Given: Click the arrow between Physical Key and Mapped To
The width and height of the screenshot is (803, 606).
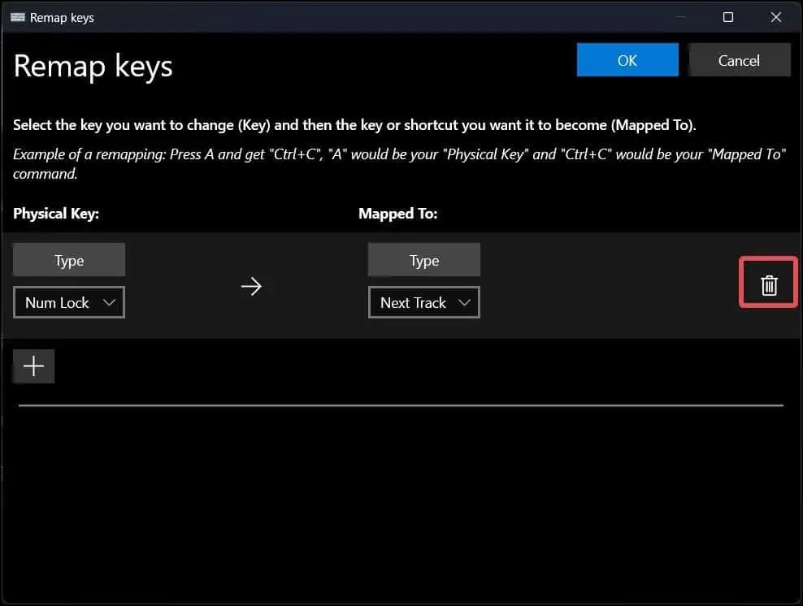Looking at the screenshot, I should (252, 286).
